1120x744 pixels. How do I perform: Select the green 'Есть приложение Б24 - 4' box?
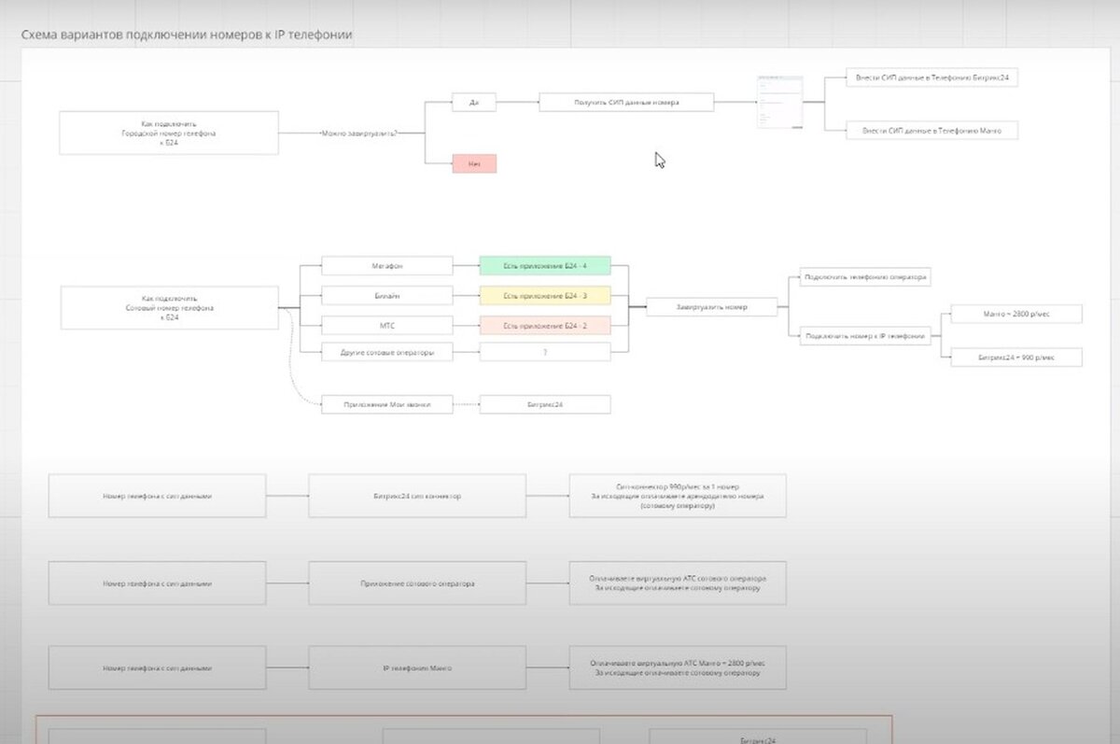[545, 266]
